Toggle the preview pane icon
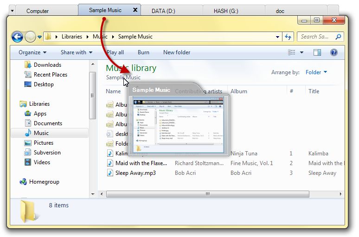Viewport: 359px width, 237px height. 317,52
